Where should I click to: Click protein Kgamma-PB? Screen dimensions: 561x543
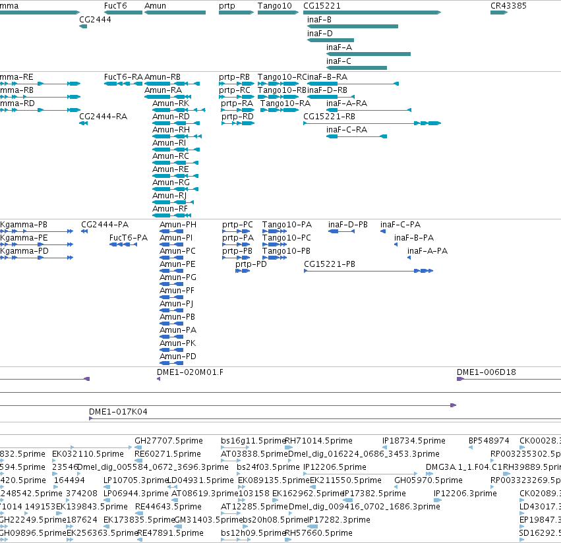pos(36,231)
